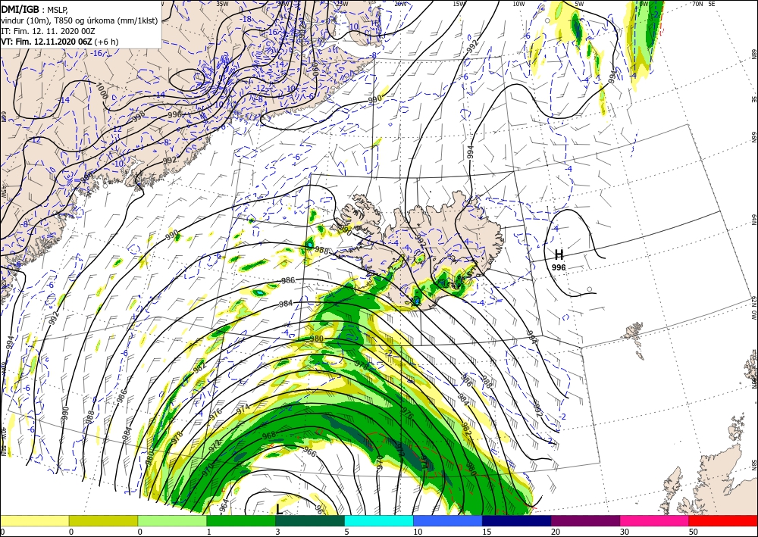Click the yellow lowest-precipitation legend swatch
The image size is (758, 537).
coord(34,520)
